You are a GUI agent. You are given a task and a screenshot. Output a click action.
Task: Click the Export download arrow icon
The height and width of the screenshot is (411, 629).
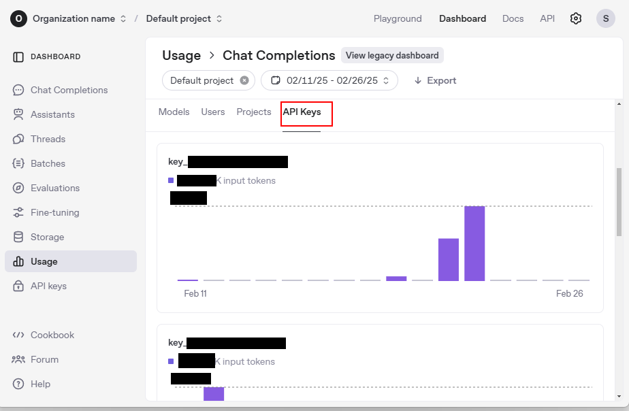click(x=417, y=80)
